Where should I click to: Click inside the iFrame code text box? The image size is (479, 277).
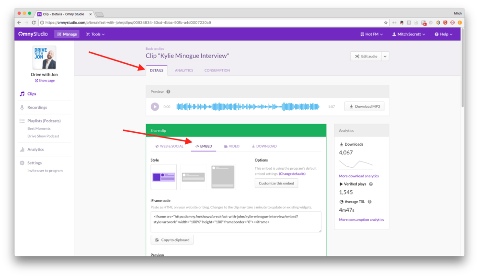coord(236,222)
